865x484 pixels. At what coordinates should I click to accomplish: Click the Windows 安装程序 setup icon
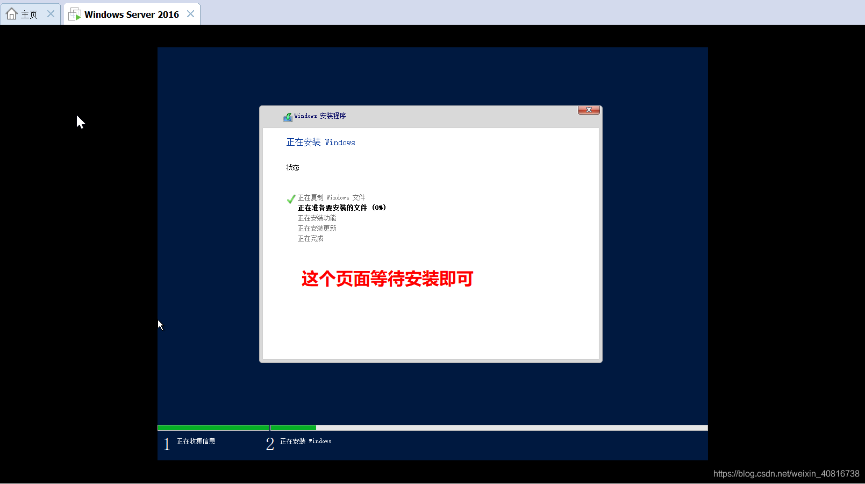(x=288, y=117)
